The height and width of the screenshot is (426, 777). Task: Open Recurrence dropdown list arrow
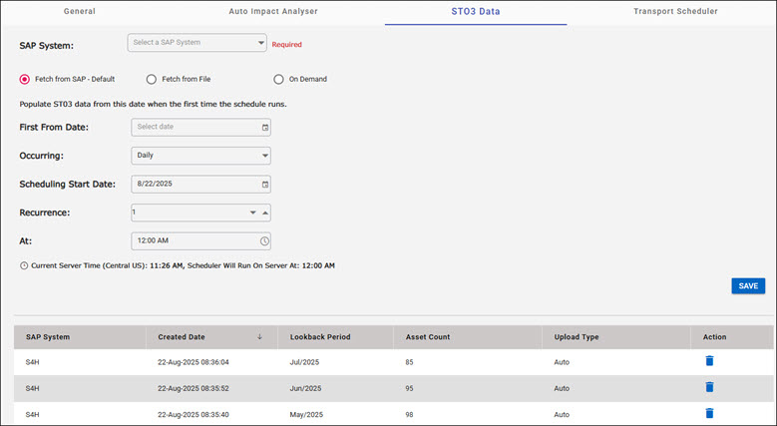tap(253, 213)
